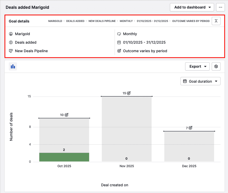Screen dimensions: 228x193
Task: Click the calendar icon beside date range
Action: click(x=119, y=42)
